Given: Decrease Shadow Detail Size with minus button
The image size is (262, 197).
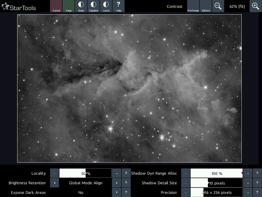Looking at the screenshot, I should [186, 183].
